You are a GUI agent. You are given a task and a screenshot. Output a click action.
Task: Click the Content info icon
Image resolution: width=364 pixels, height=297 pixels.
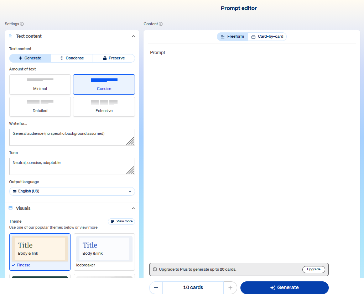(x=161, y=24)
